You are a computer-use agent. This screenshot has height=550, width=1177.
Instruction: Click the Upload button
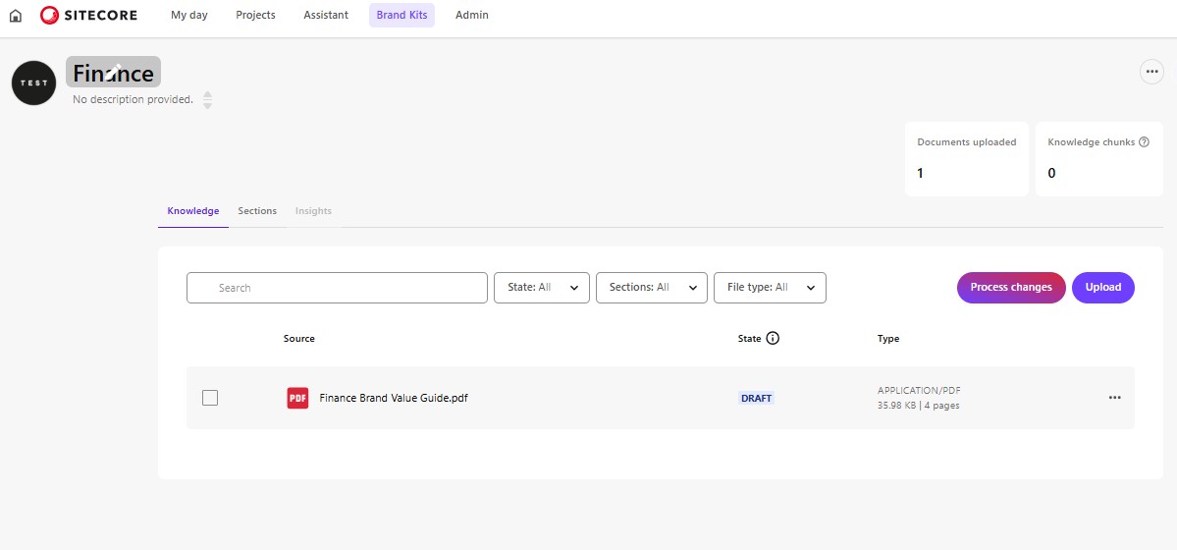click(x=1102, y=288)
